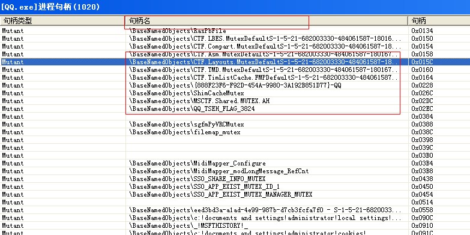Click handle value 0x0558
Image resolution: width=470 pixels, height=235 pixels.
point(422,210)
